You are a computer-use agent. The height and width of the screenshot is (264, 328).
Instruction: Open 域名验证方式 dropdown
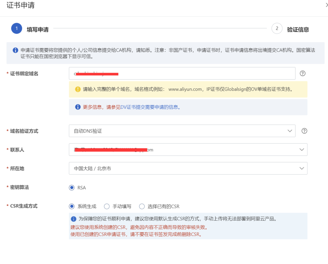[182, 131]
